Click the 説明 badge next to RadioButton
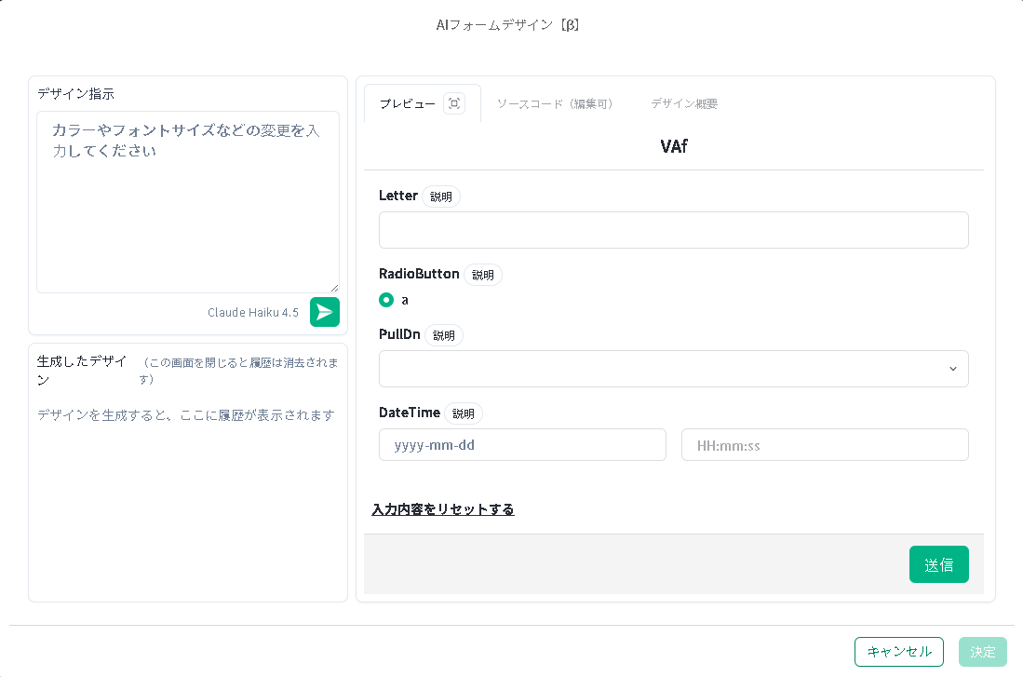The width and height of the screenshot is (1023, 677). click(x=483, y=275)
